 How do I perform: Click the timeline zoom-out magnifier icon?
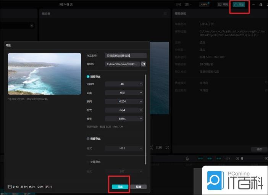pyautogui.click(x=237, y=158)
